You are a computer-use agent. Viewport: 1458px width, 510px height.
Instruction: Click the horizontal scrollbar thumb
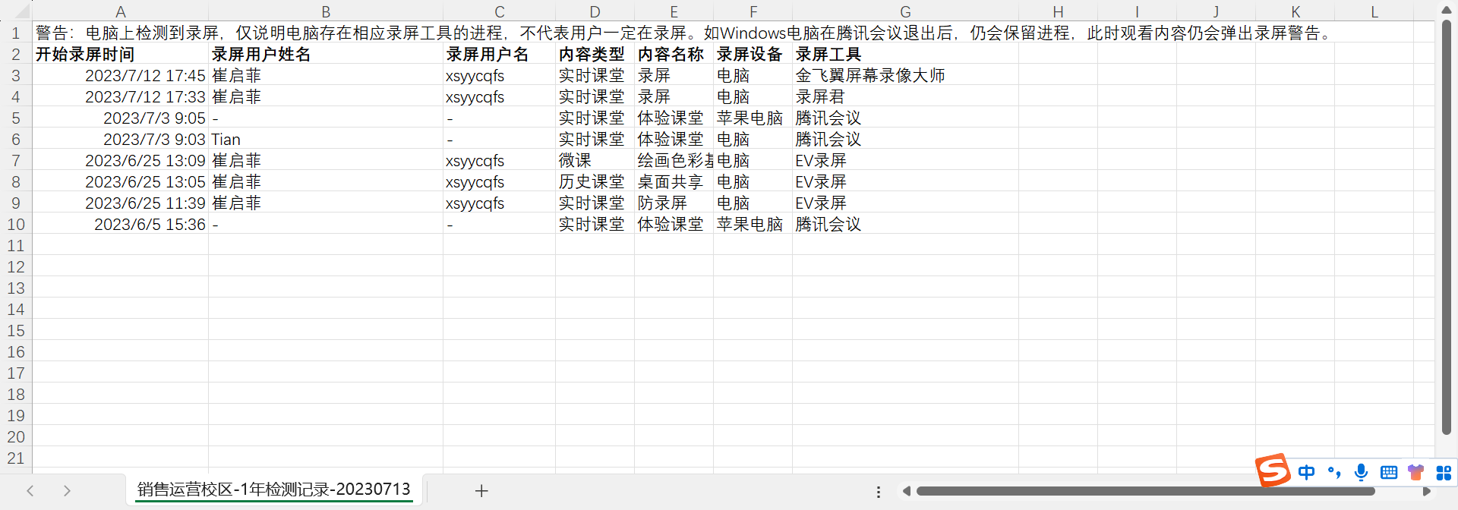1145,492
